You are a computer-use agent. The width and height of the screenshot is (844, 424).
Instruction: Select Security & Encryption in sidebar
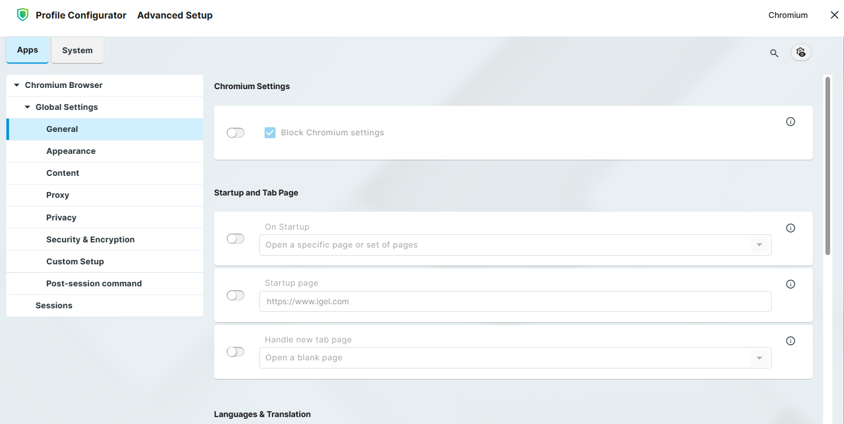tap(90, 239)
